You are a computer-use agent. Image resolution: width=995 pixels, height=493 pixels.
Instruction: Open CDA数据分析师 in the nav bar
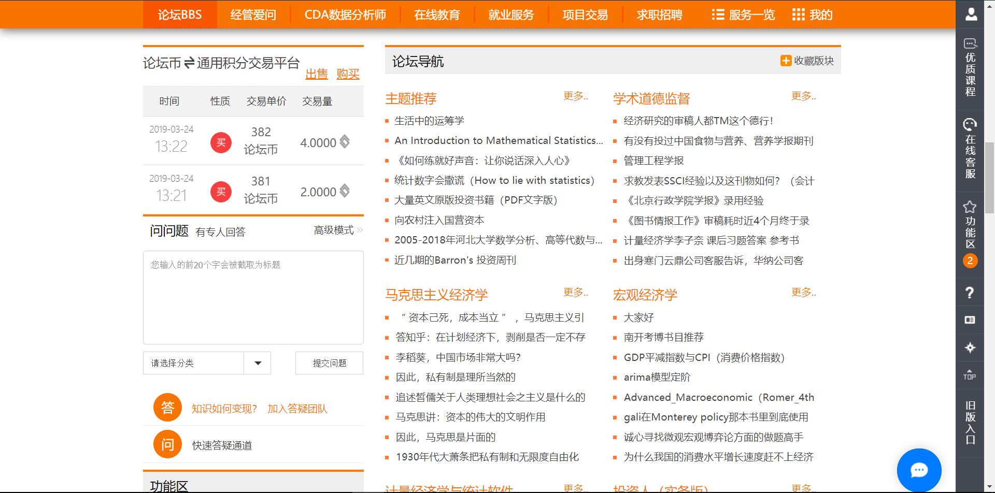(x=345, y=15)
